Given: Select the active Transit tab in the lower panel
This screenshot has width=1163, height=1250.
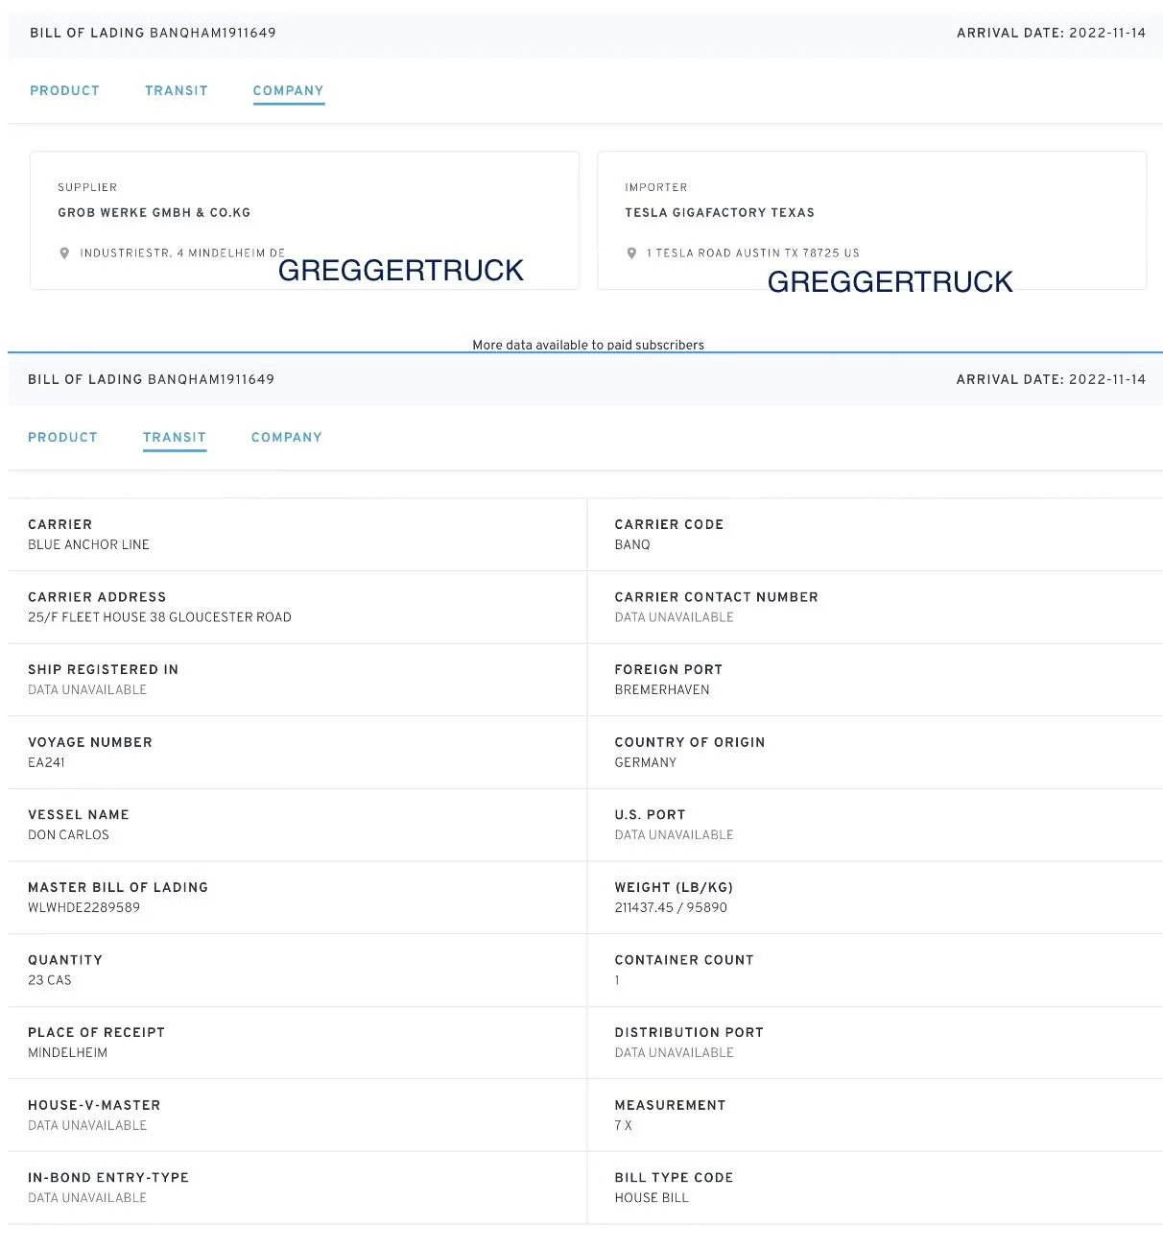Looking at the screenshot, I should coord(175,437).
